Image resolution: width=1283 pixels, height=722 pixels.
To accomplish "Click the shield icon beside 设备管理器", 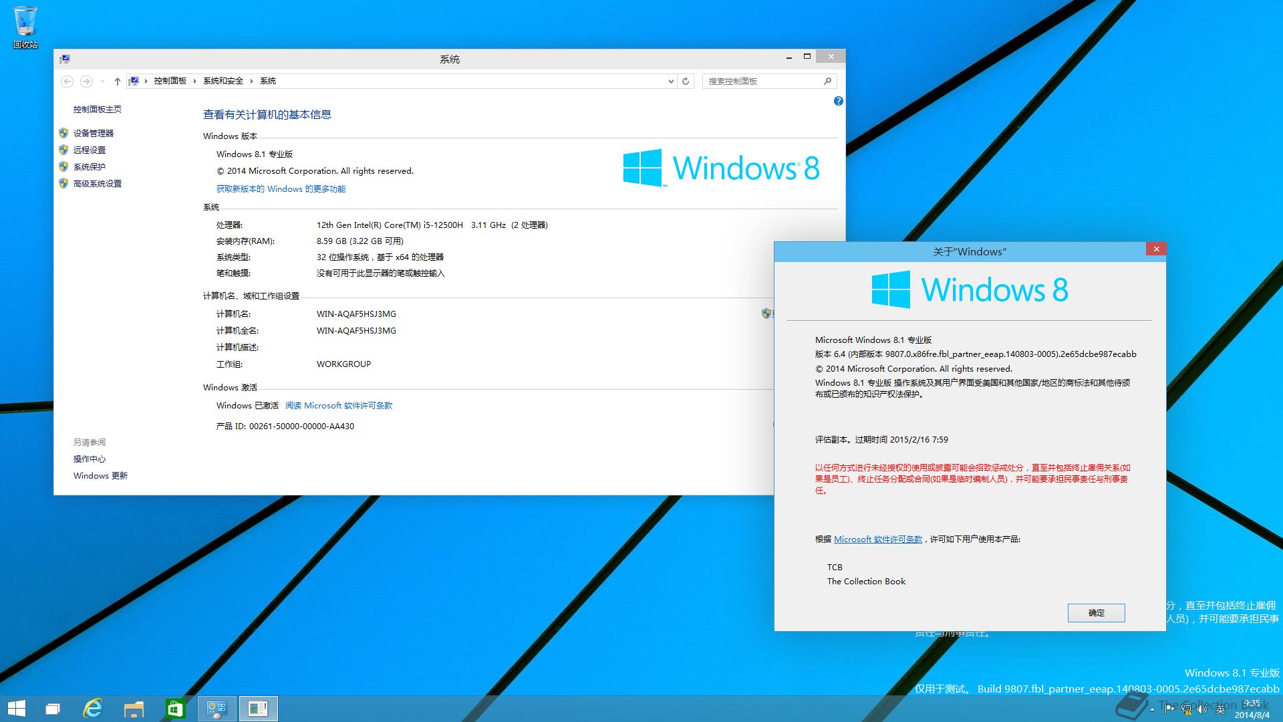I will click(x=63, y=133).
